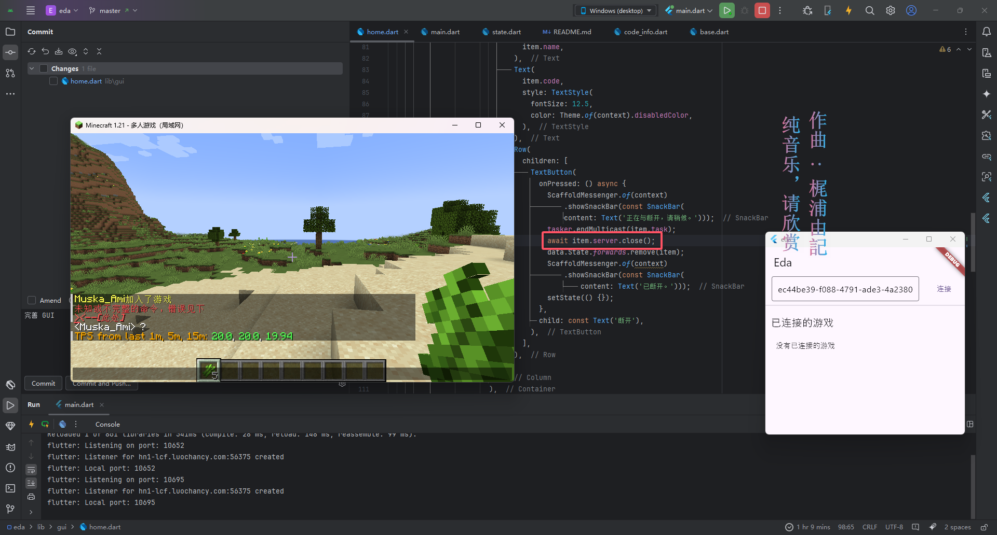997x535 pixels.
Task: Open Notifications bell icon
Action: click(x=987, y=32)
